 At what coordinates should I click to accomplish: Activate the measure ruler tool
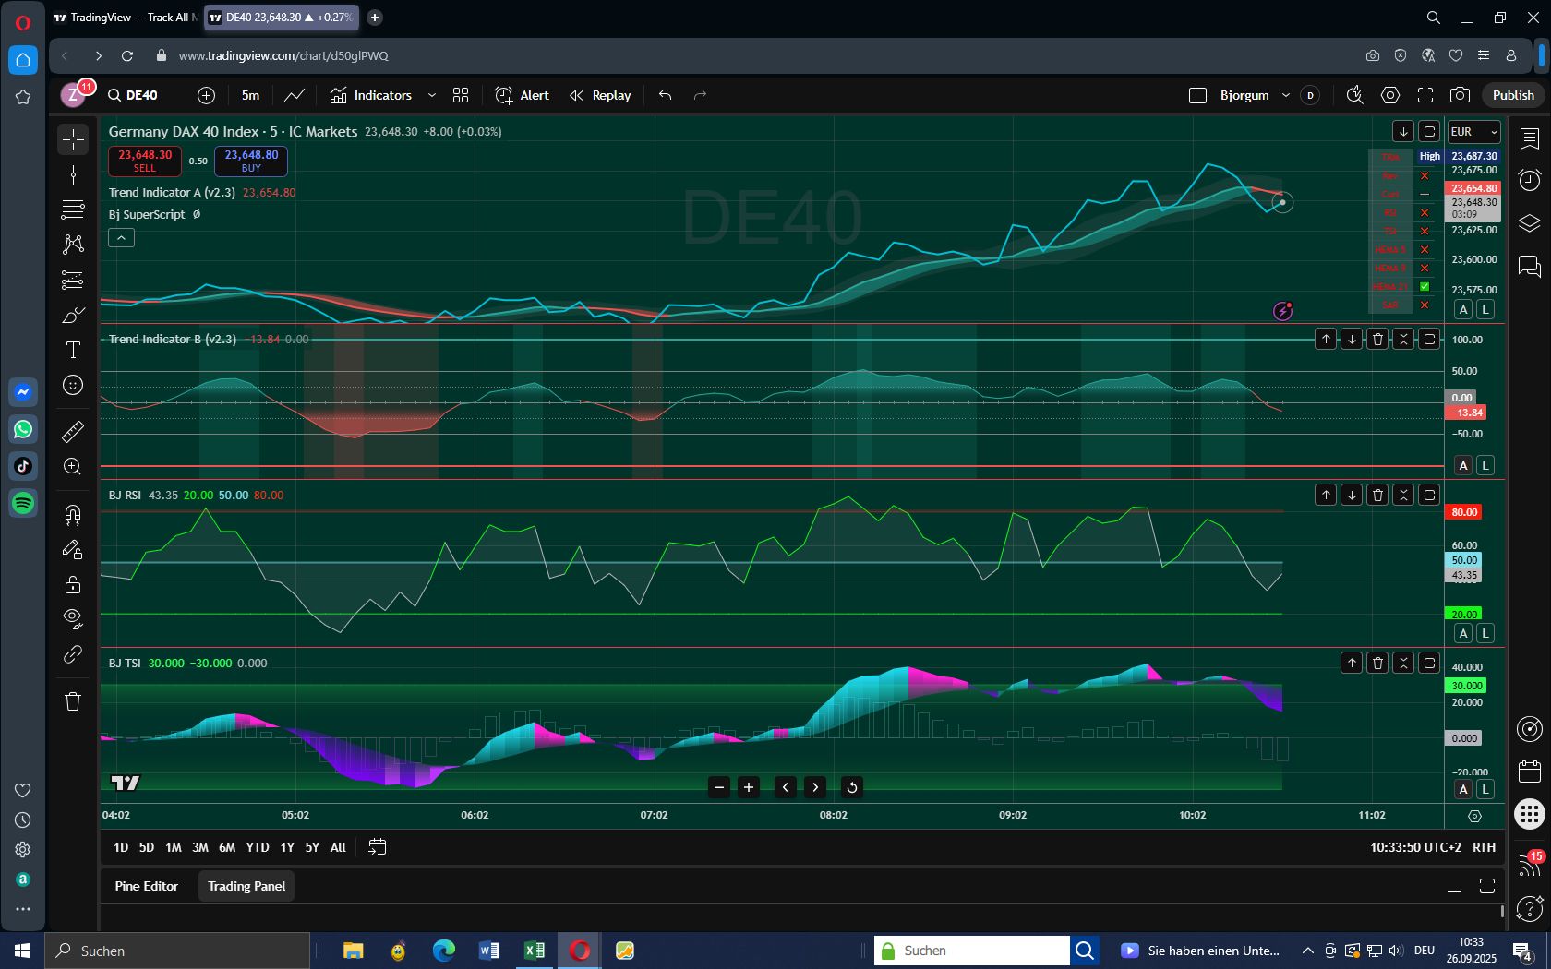[x=72, y=431]
